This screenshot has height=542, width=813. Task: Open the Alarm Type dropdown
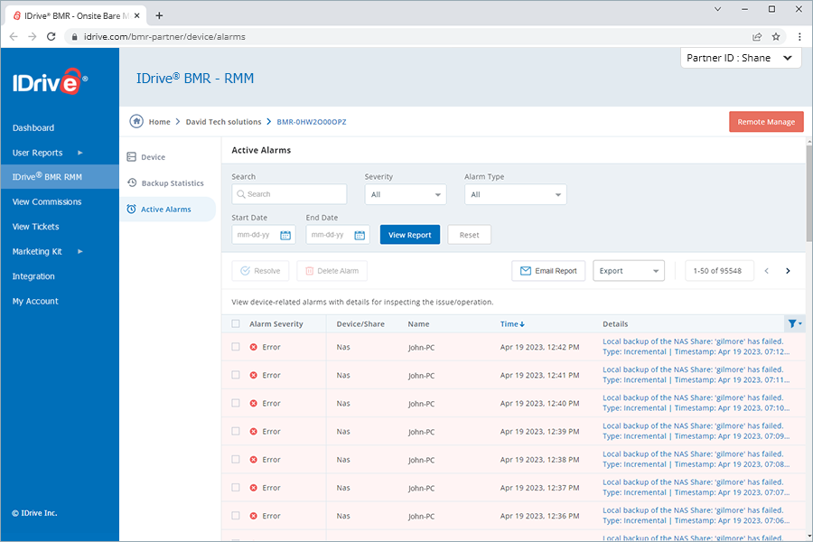click(x=516, y=194)
